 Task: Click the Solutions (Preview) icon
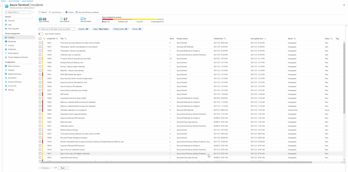point(6,82)
